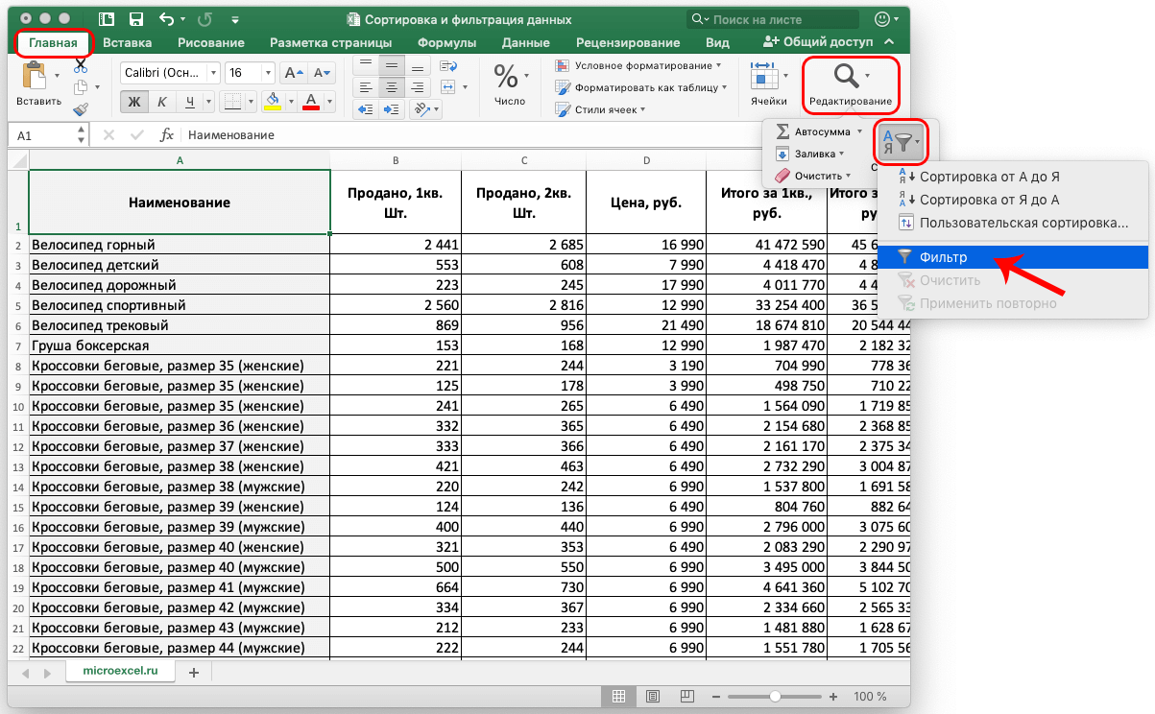Image resolution: width=1155 pixels, height=714 pixels.
Task: Open the font color dropdown arrow
Action: pyautogui.click(x=328, y=102)
